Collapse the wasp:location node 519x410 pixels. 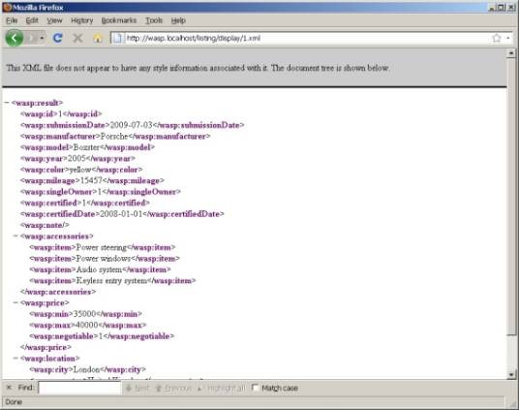click(x=15, y=359)
